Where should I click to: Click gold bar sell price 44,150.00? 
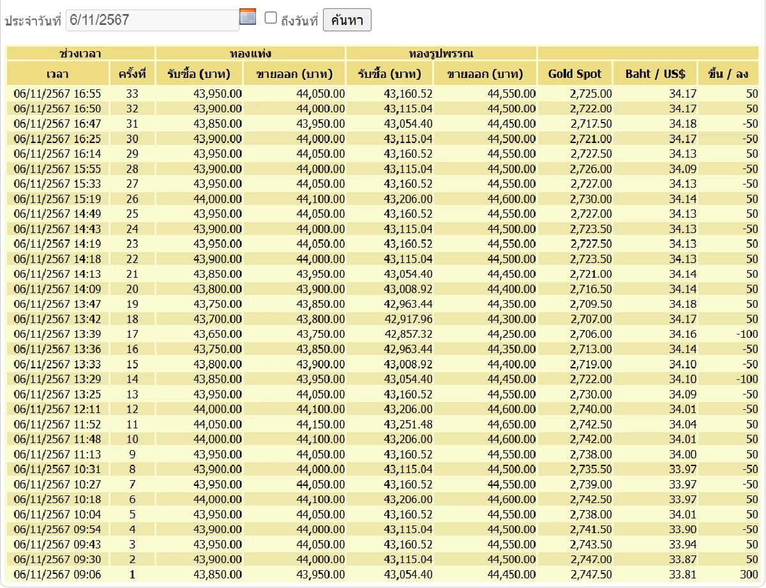320,424
